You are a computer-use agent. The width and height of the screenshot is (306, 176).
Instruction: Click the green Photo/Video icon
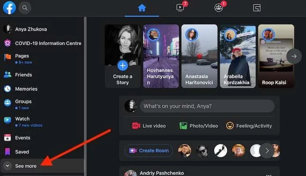tap(183, 126)
